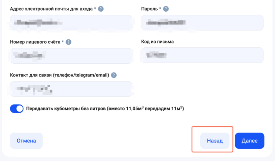Viewport: 275px width, 161px height.
Task: Click help icon beside Контакт для связи
Action: [x=114, y=75]
